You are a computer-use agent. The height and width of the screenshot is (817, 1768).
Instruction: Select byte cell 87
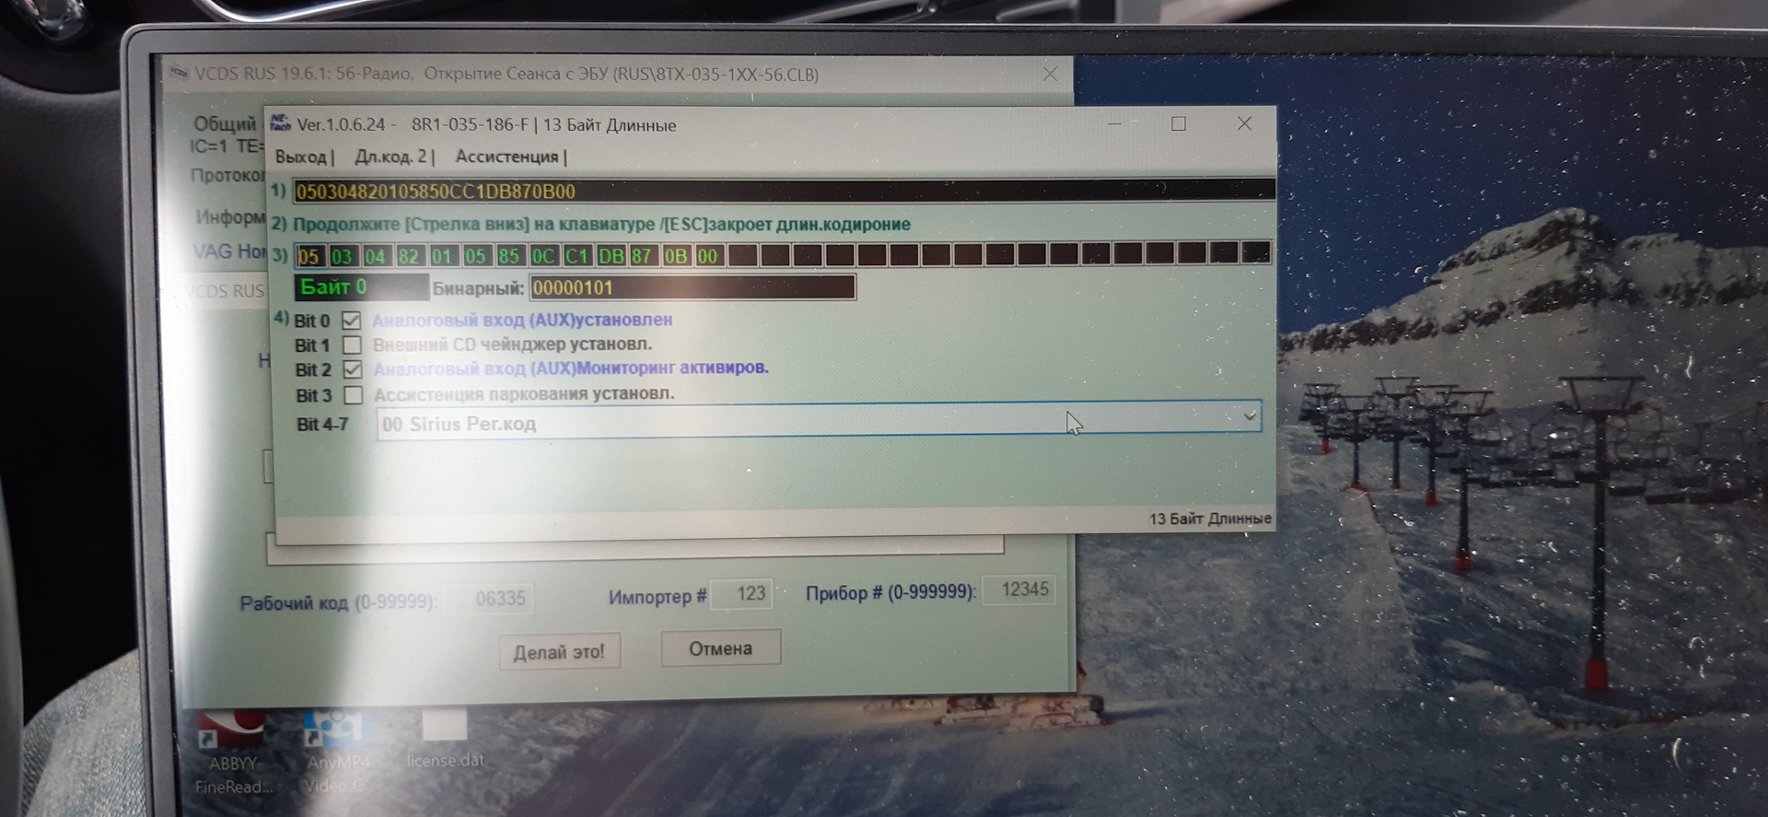click(642, 256)
